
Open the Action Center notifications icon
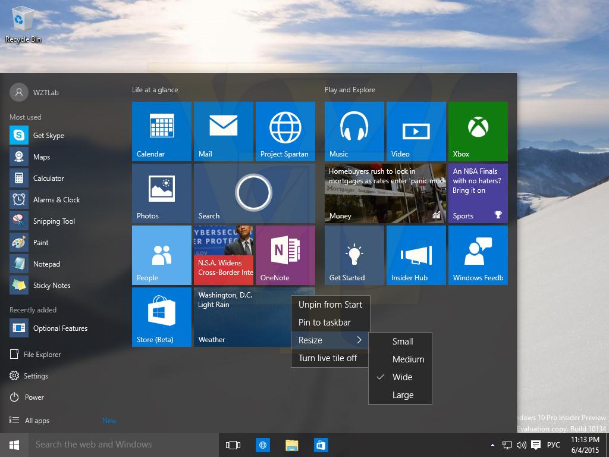(x=536, y=445)
